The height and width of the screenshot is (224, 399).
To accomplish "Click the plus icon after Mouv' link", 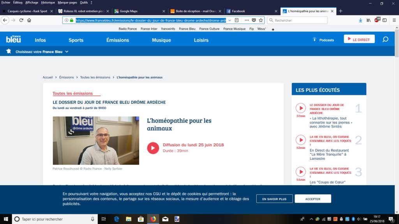I will (x=273, y=30).
